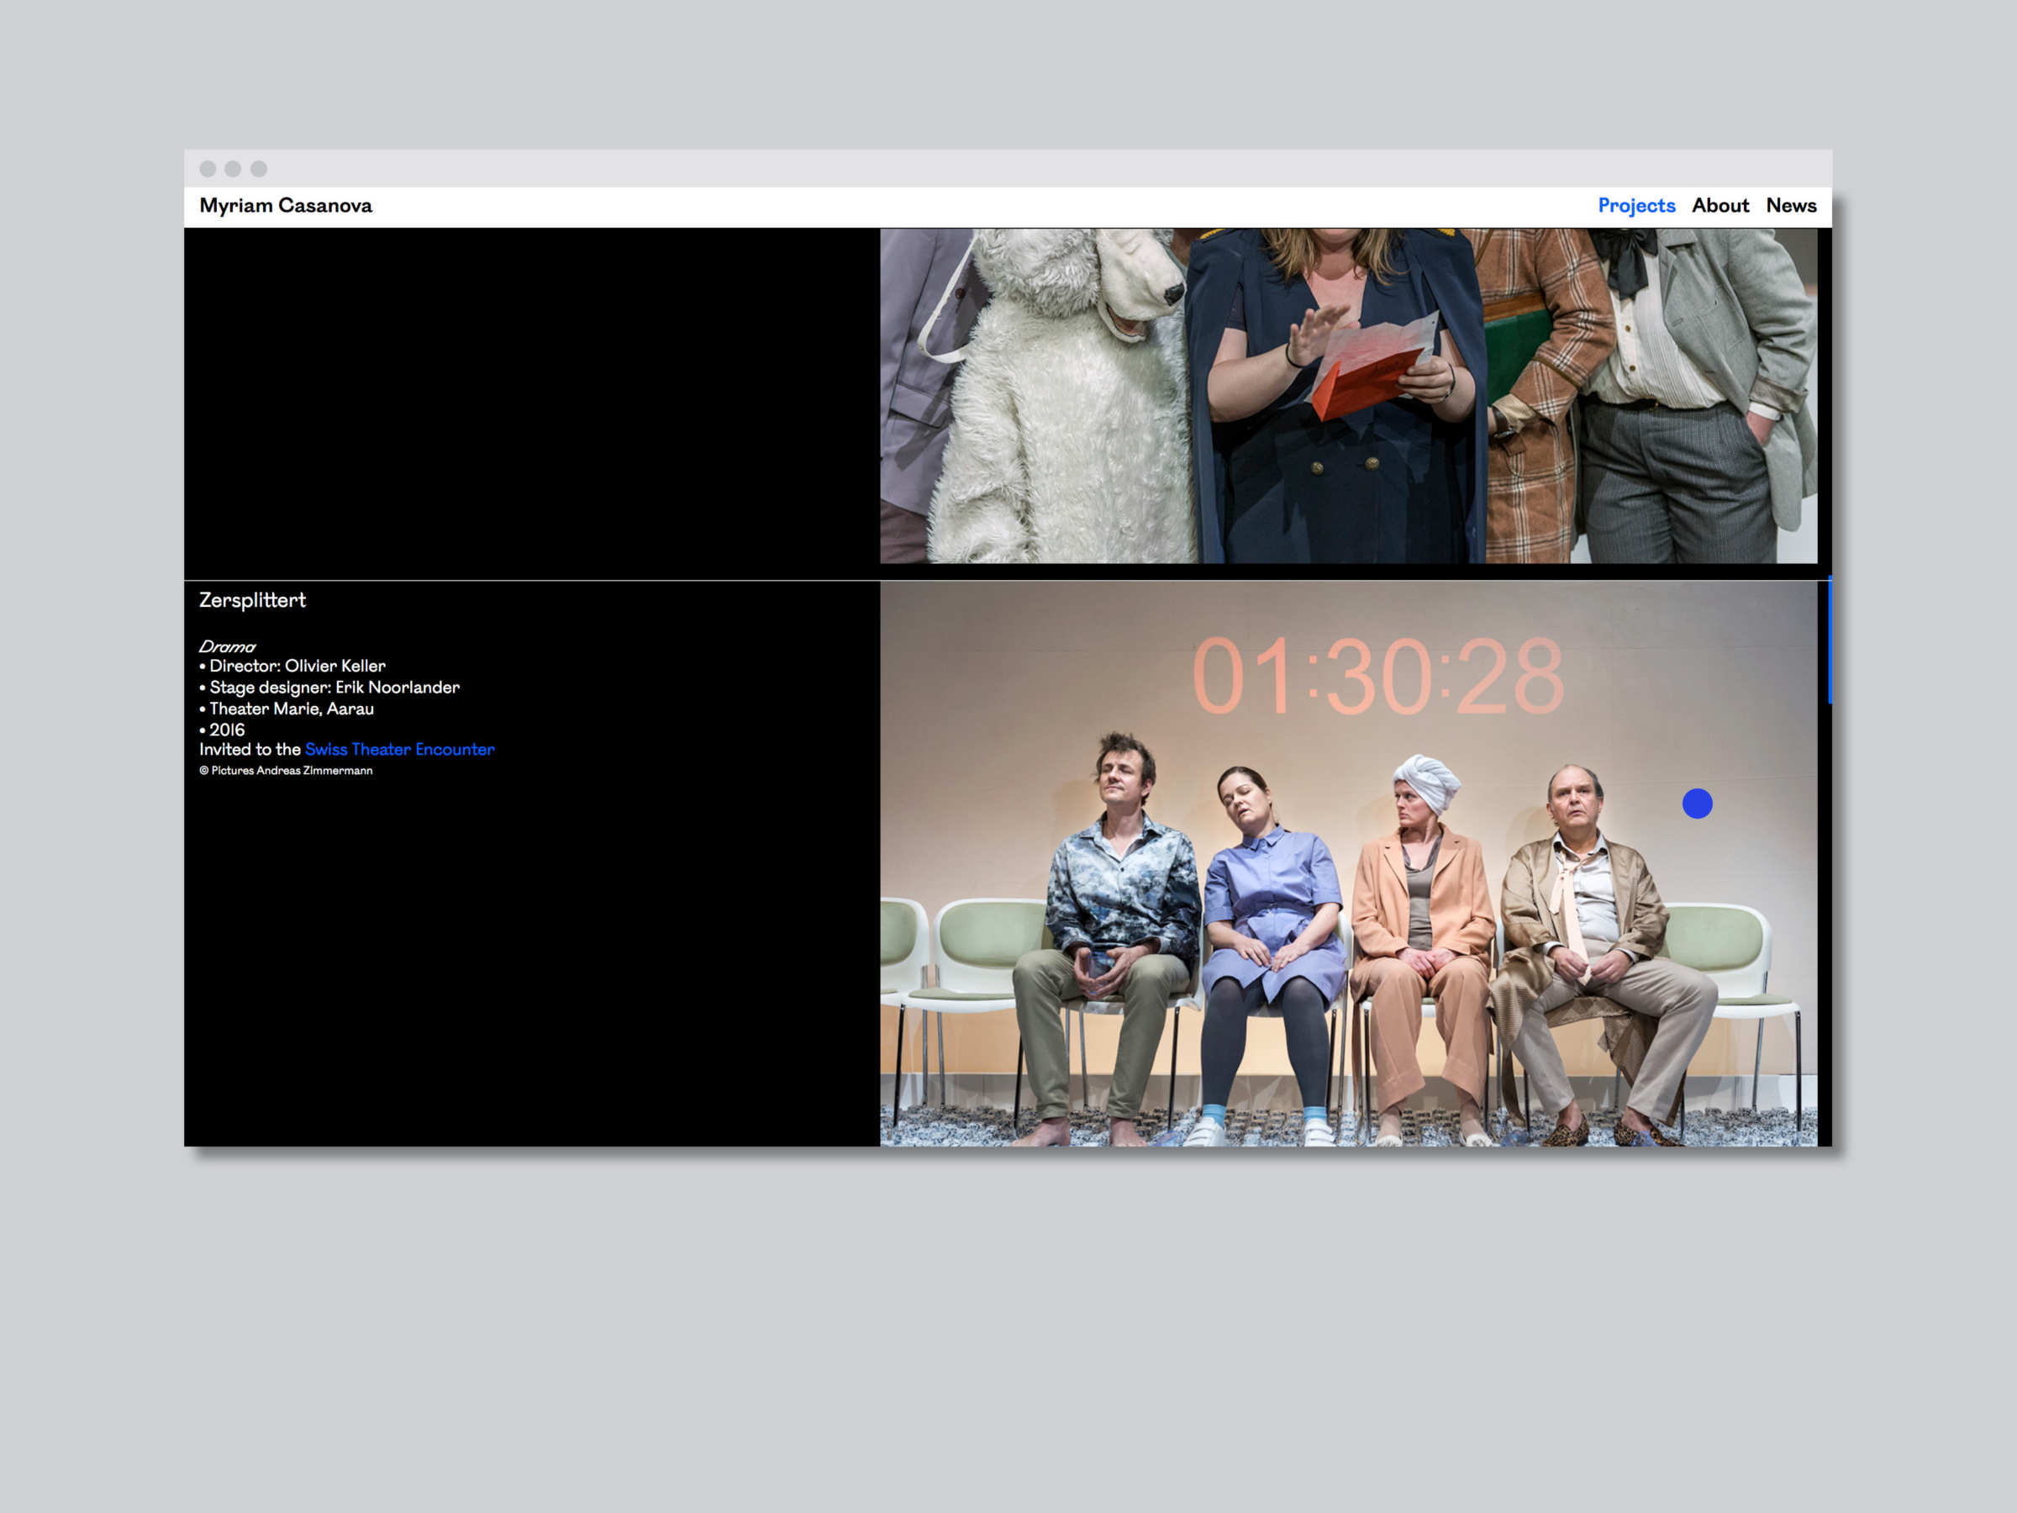Click the third gray window dot
Viewport: 2017px width, 1513px height.
tap(259, 169)
